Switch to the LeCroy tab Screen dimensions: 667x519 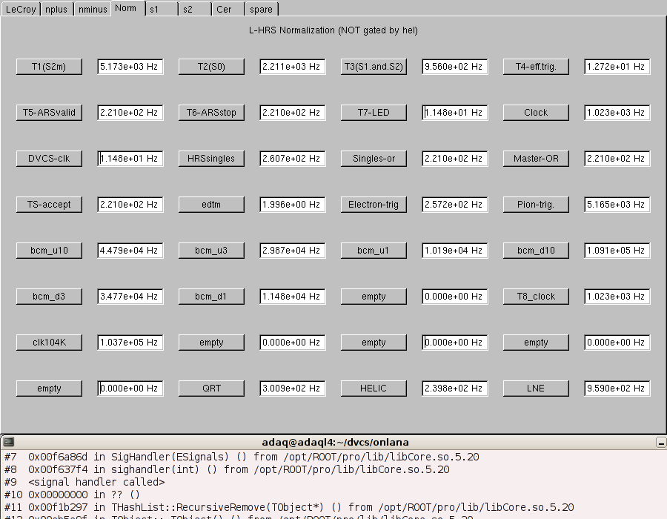(x=21, y=9)
